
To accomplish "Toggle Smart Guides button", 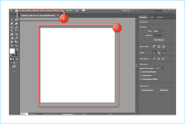I will click(163, 53).
